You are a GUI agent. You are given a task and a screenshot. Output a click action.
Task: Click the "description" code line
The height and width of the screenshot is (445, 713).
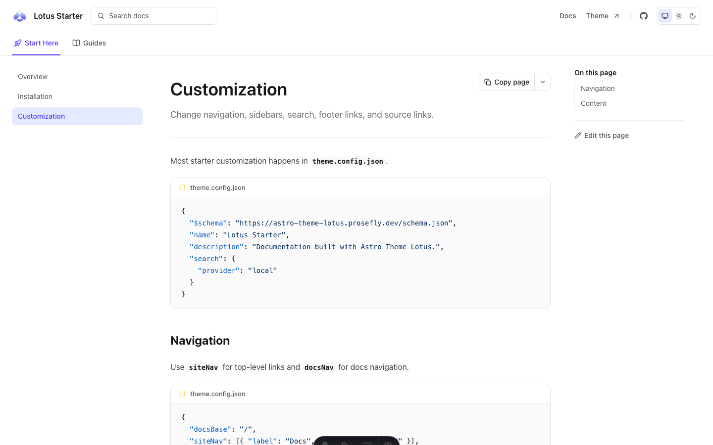tap(317, 247)
